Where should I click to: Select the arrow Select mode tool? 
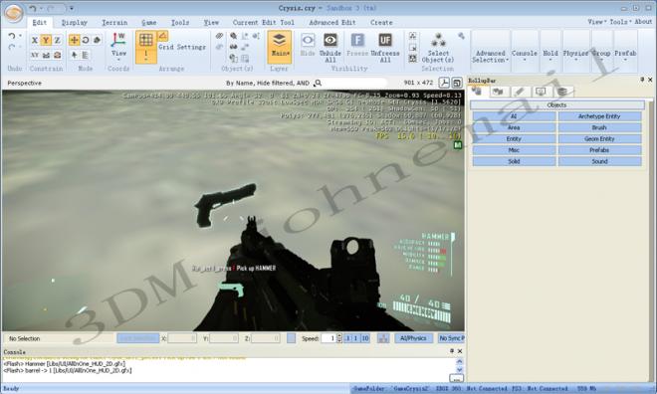pyautogui.click(x=75, y=55)
